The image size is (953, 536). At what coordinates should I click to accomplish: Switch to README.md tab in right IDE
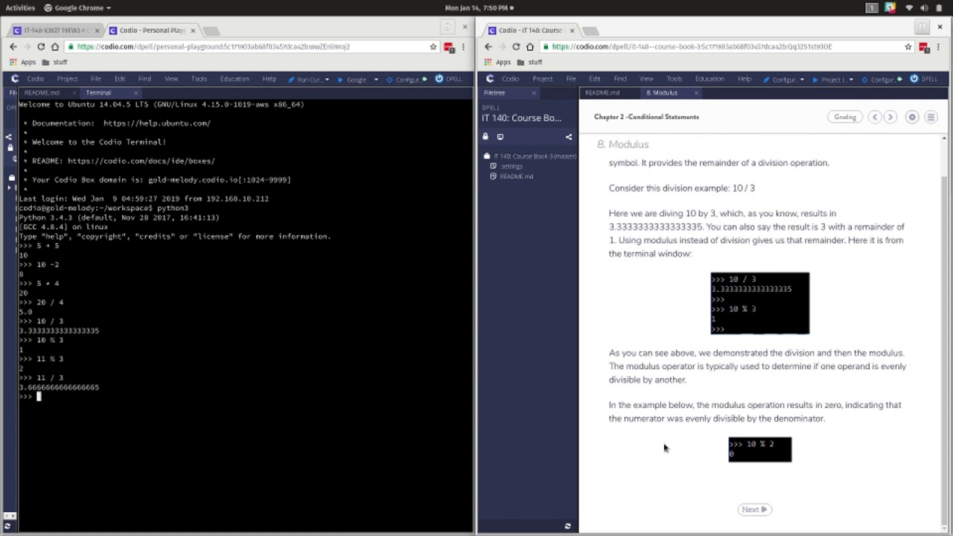click(602, 93)
